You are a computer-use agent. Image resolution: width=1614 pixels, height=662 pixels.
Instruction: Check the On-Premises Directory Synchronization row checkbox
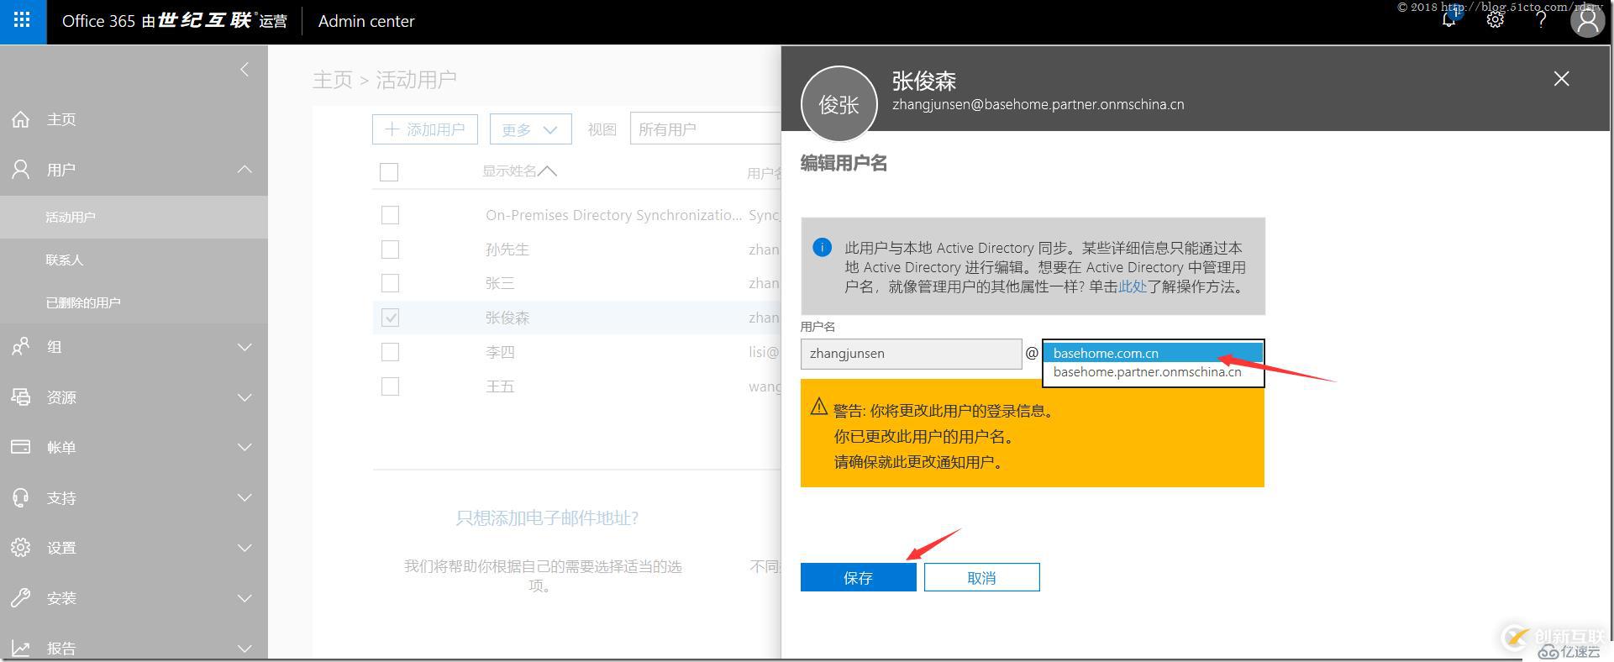pos(390,215)
